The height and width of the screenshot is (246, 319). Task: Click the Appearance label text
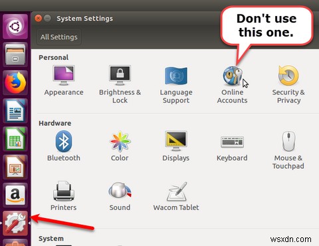(x=64, y=92)
